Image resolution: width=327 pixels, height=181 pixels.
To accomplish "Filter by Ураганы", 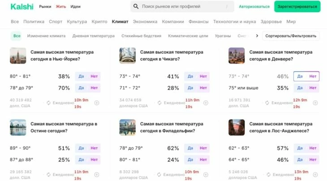I will click(x=223, y=36).
